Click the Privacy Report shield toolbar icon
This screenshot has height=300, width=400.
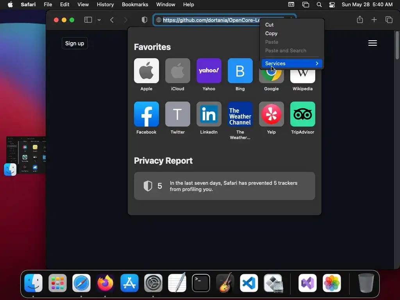tap(145, 20)
